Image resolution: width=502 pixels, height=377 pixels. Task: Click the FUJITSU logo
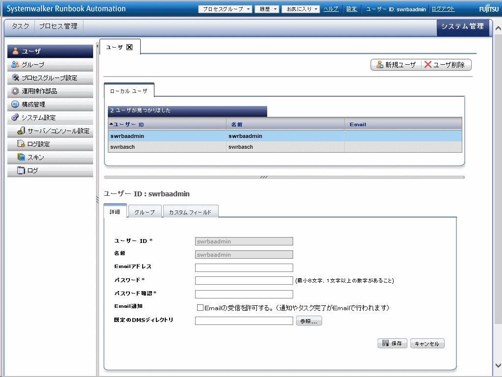pyautogui.click(x=489, y=9)
